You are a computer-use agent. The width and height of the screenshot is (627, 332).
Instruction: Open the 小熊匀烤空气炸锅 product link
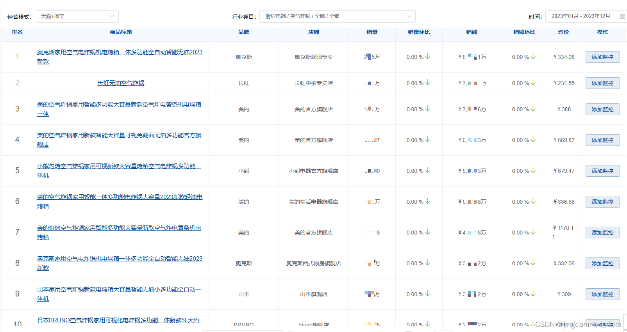coord(119,171)
